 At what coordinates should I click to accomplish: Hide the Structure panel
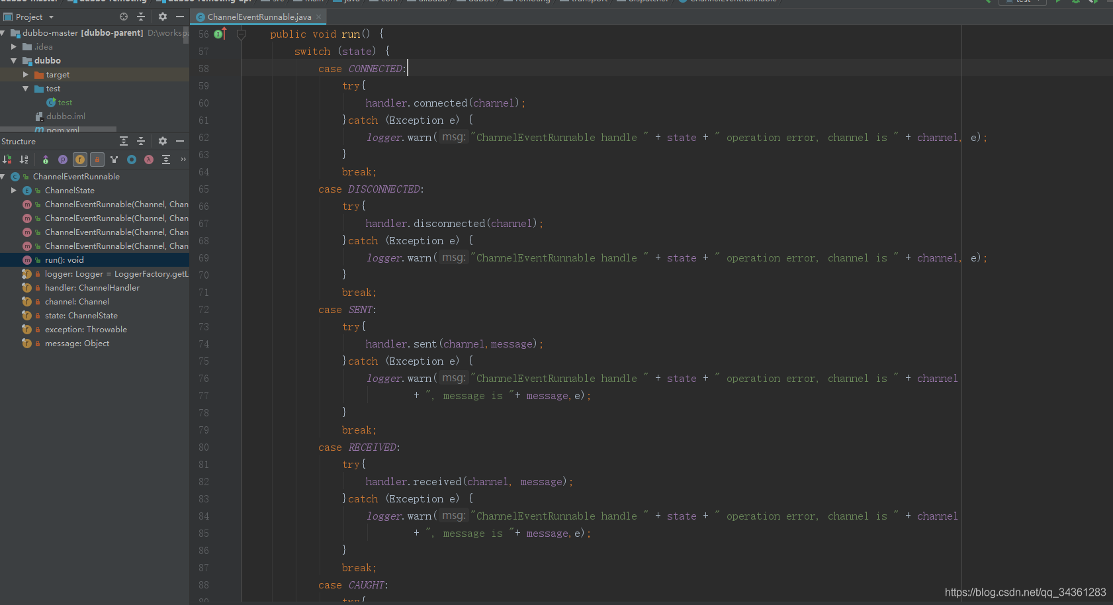tap(179, 141)
